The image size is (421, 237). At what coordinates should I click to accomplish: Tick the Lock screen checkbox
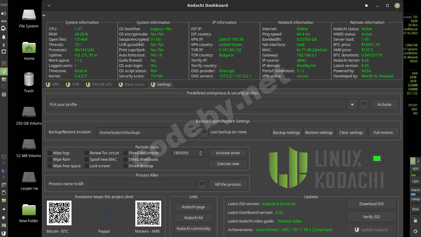point(87,166)
